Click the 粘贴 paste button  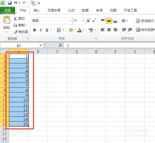click(x=6, y=24)
